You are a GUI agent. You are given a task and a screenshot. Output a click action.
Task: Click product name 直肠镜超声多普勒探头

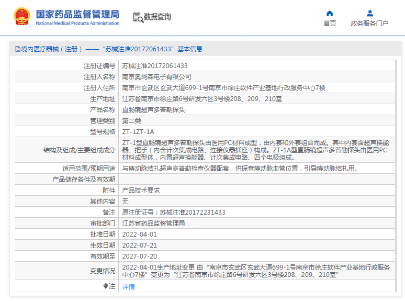tap(153, 110)
